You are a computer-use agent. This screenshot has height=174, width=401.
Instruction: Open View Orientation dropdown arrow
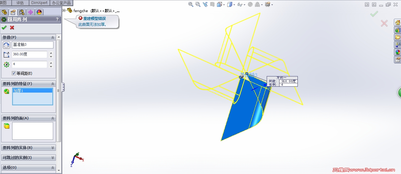(224, 5)
